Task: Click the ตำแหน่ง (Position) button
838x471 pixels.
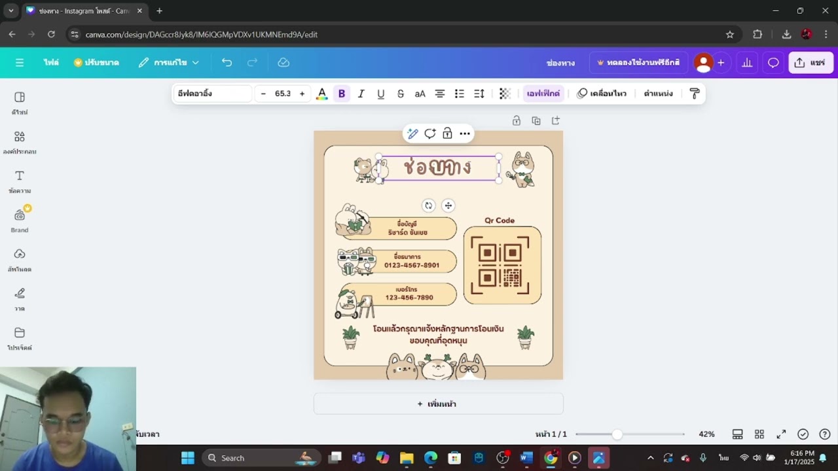Action: (658, 94)
